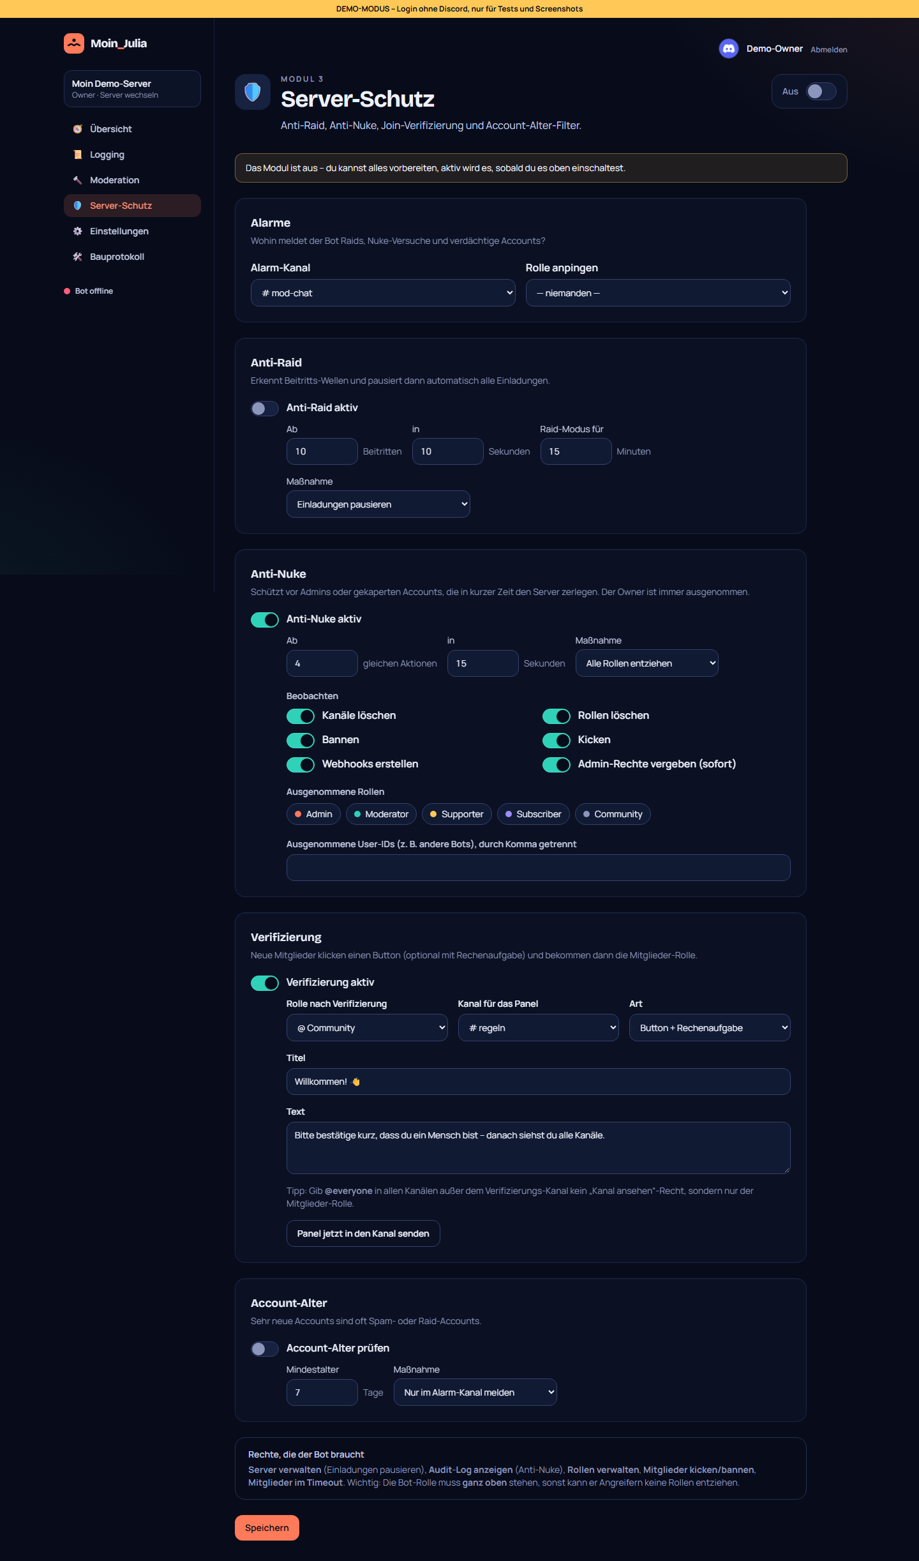Open Account-Alter Maßnahme dropdown
This screenshot has width=919, height=1561.
click(x=475, y=1392)
